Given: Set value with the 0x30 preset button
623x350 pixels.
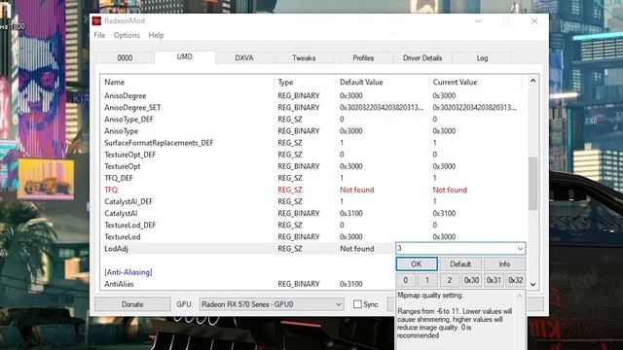Looking at the screenshot, I should (x=471, y=280).
